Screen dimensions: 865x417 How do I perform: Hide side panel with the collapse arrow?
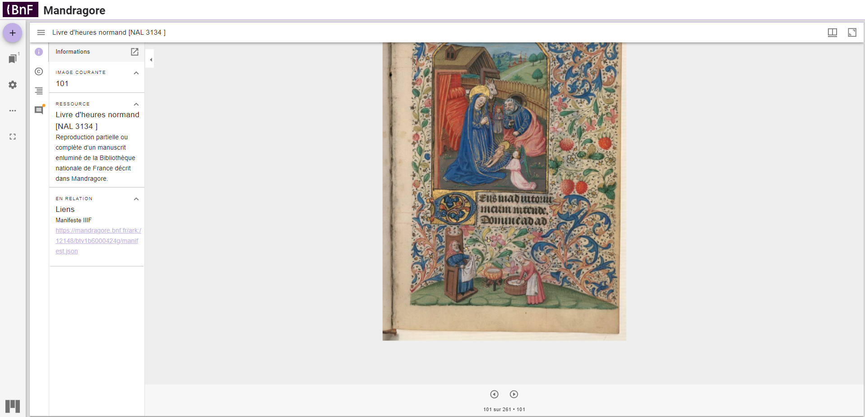coord(151,60)
